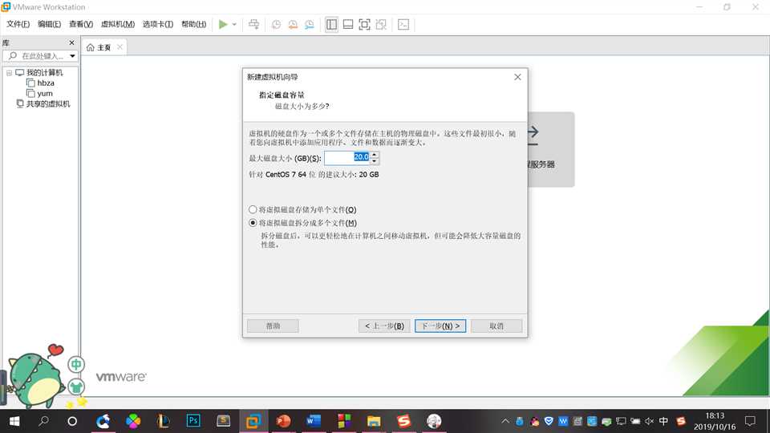Click the muted volume tray icon
Viewport: 770px width, 433px height.
pyautogui.click(x=649, y=421)
